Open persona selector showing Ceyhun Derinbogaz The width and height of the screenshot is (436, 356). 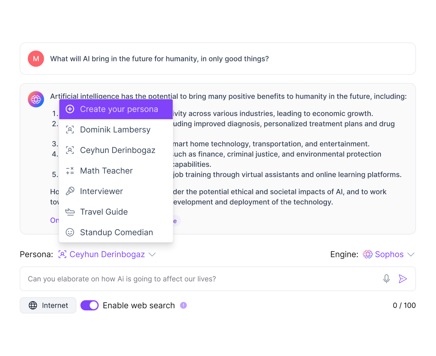tap(107, 254)
